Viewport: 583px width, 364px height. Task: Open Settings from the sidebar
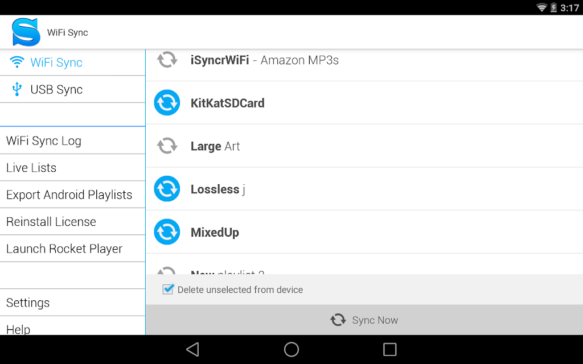click(72, 303)
